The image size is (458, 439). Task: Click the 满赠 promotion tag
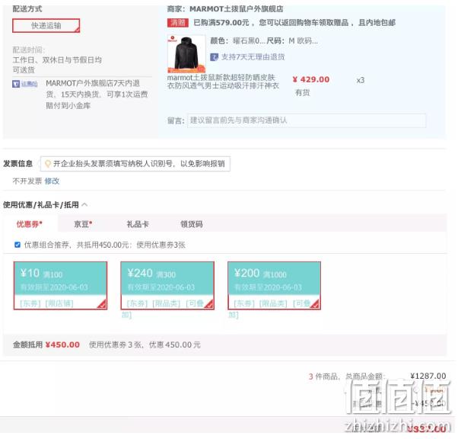[x=177, y=23]
